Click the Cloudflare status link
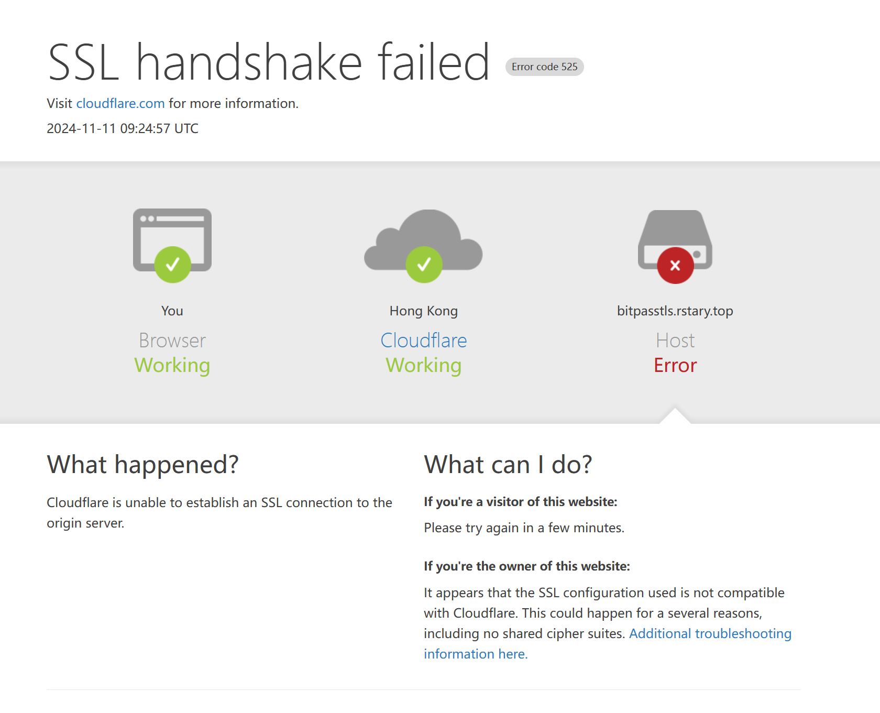Viewport: 880px width, 713px height. (423, 341)
